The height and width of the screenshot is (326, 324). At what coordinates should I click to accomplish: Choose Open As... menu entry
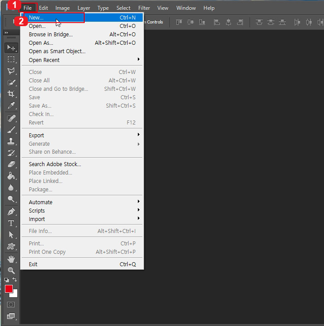[82, 43]
